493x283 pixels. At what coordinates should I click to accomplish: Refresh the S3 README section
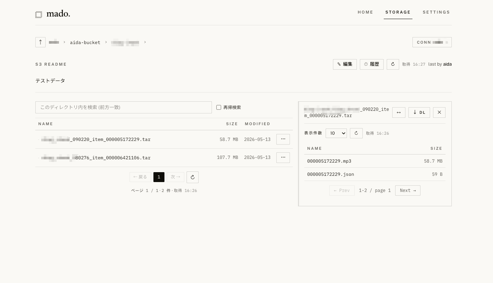tap(393, 64)
